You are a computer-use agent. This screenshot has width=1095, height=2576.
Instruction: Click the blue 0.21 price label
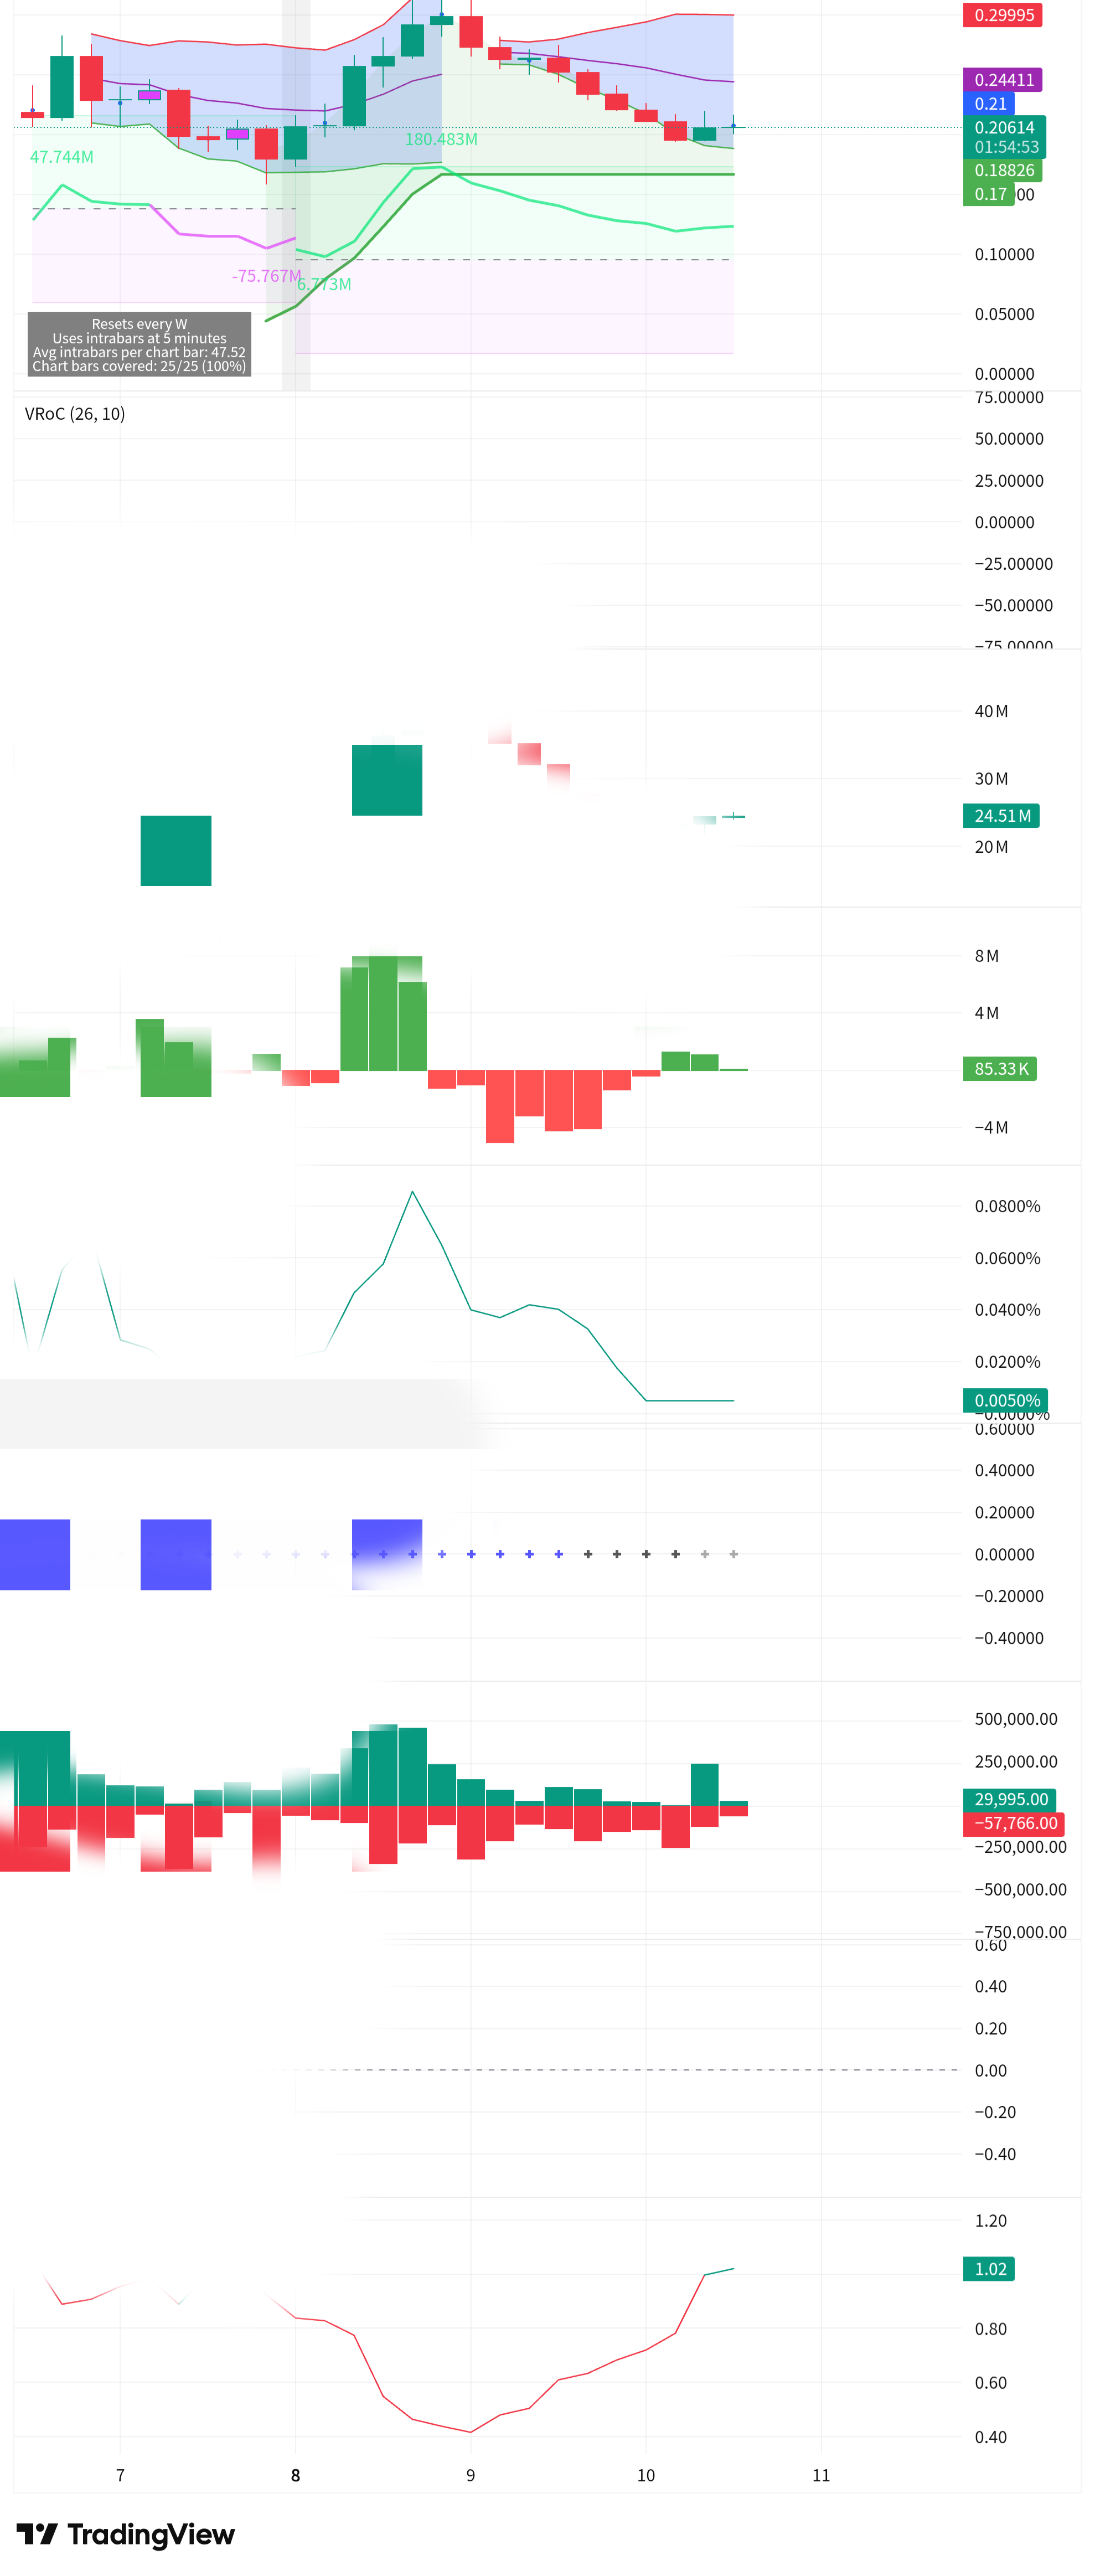(x=989, y=104)
